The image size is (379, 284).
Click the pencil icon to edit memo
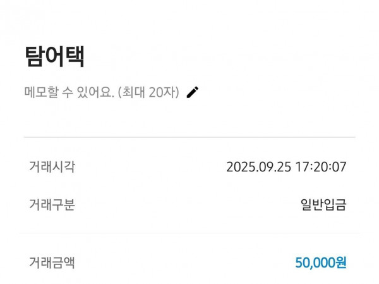[193, 92]
